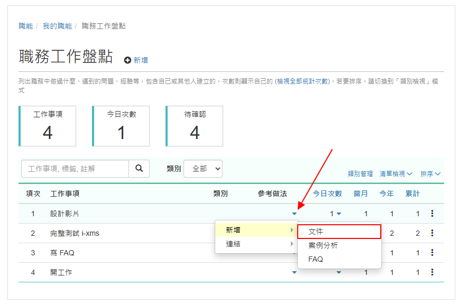Open 今日次數 dropdown arrow in 開工作 row

pos(339,272)
